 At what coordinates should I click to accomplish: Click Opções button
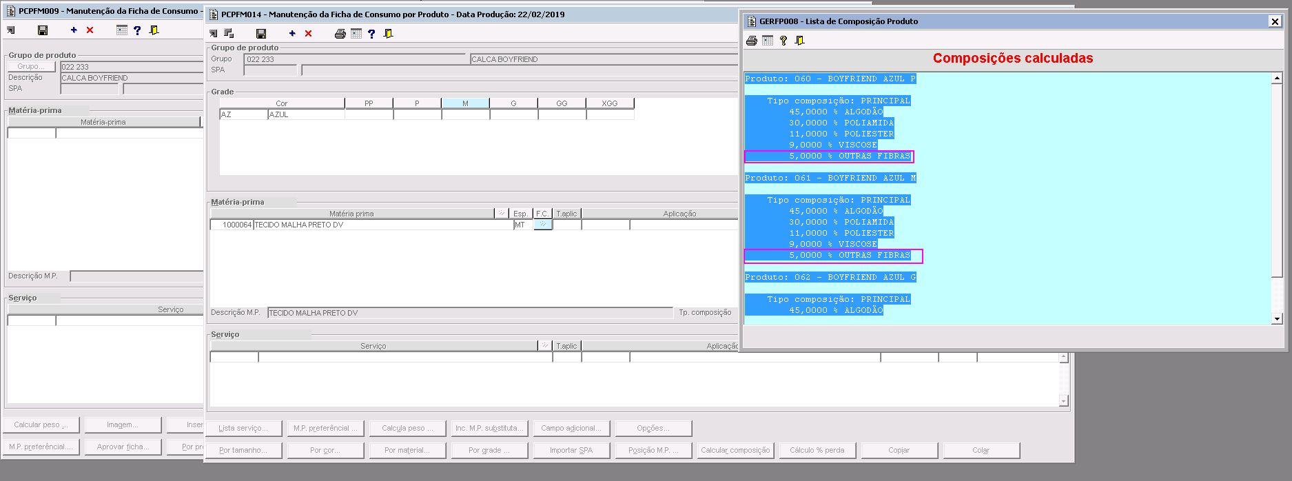(x=653, y=428)
